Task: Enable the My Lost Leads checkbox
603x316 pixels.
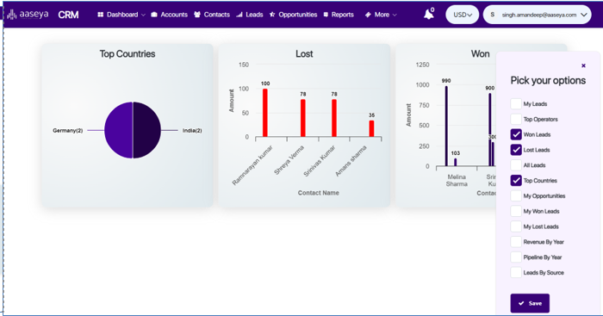Action: click(x=516, y=226)
